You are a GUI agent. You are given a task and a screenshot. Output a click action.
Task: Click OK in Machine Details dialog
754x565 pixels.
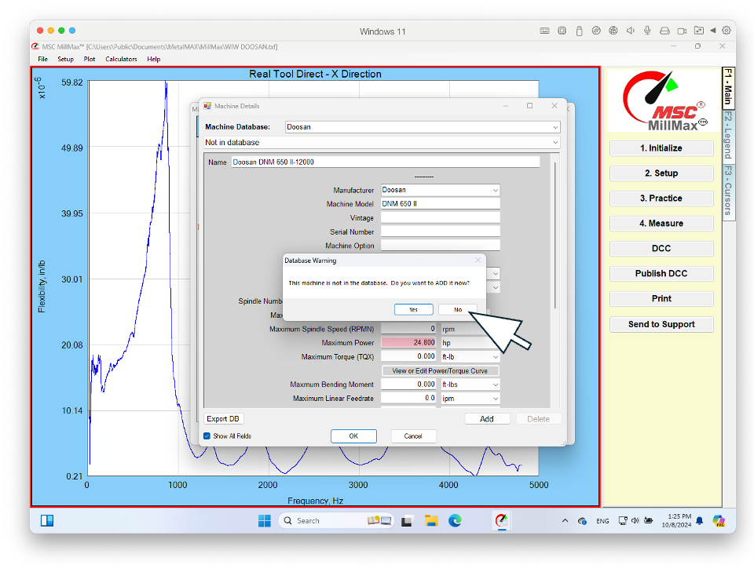tap(353, 436)
